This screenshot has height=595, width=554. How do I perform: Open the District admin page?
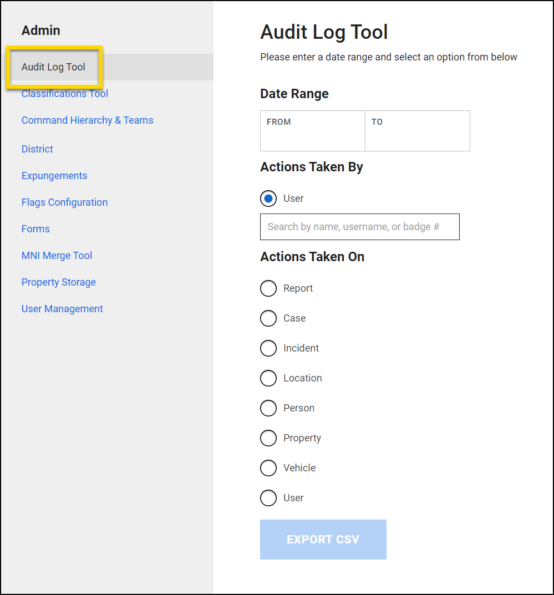[37, 149]
